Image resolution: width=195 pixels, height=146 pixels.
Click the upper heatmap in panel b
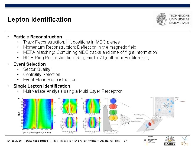point(70,106)
